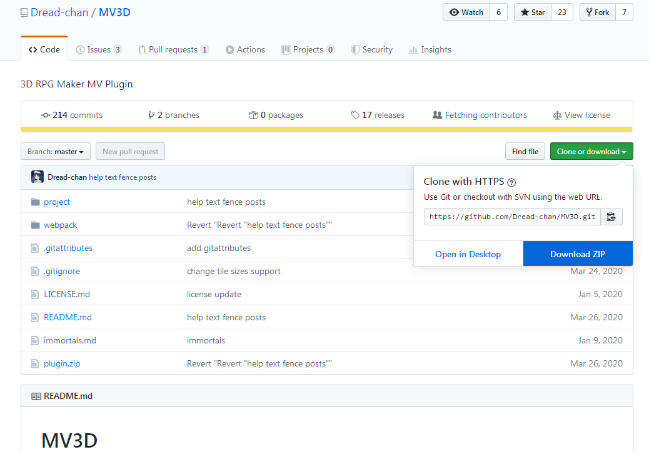Click New pull request button
Image resolution: width=649 pixels, height=452 pixels.
131,151
